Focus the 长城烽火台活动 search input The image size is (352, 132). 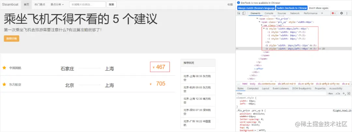(x=87, y=5)
